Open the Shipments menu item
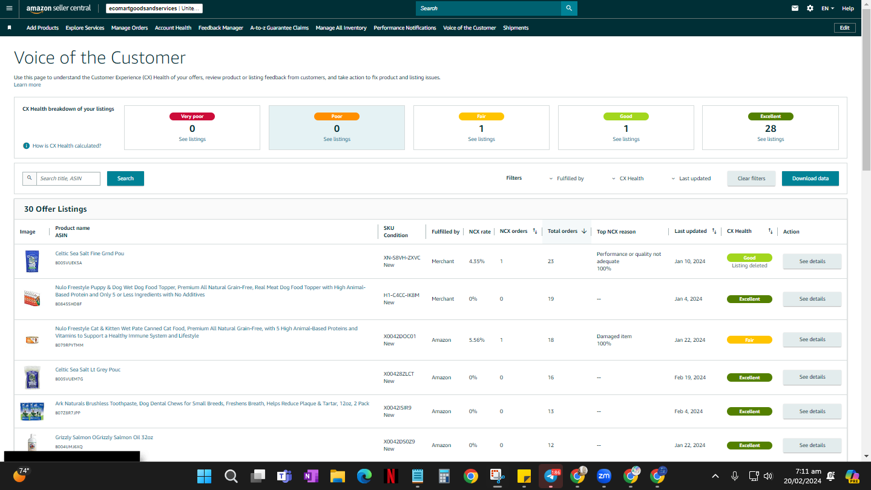This screenshot has height=490, width=871. (516, 28)
